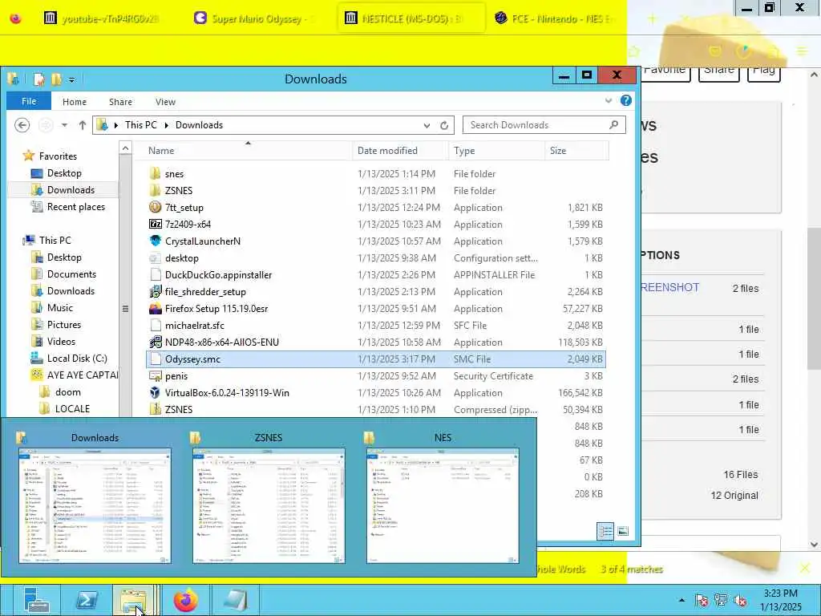Select the Firefox Setup 115.19.0esr icon
The height and width of the screenshot is (616, 821).
(155, 309)
